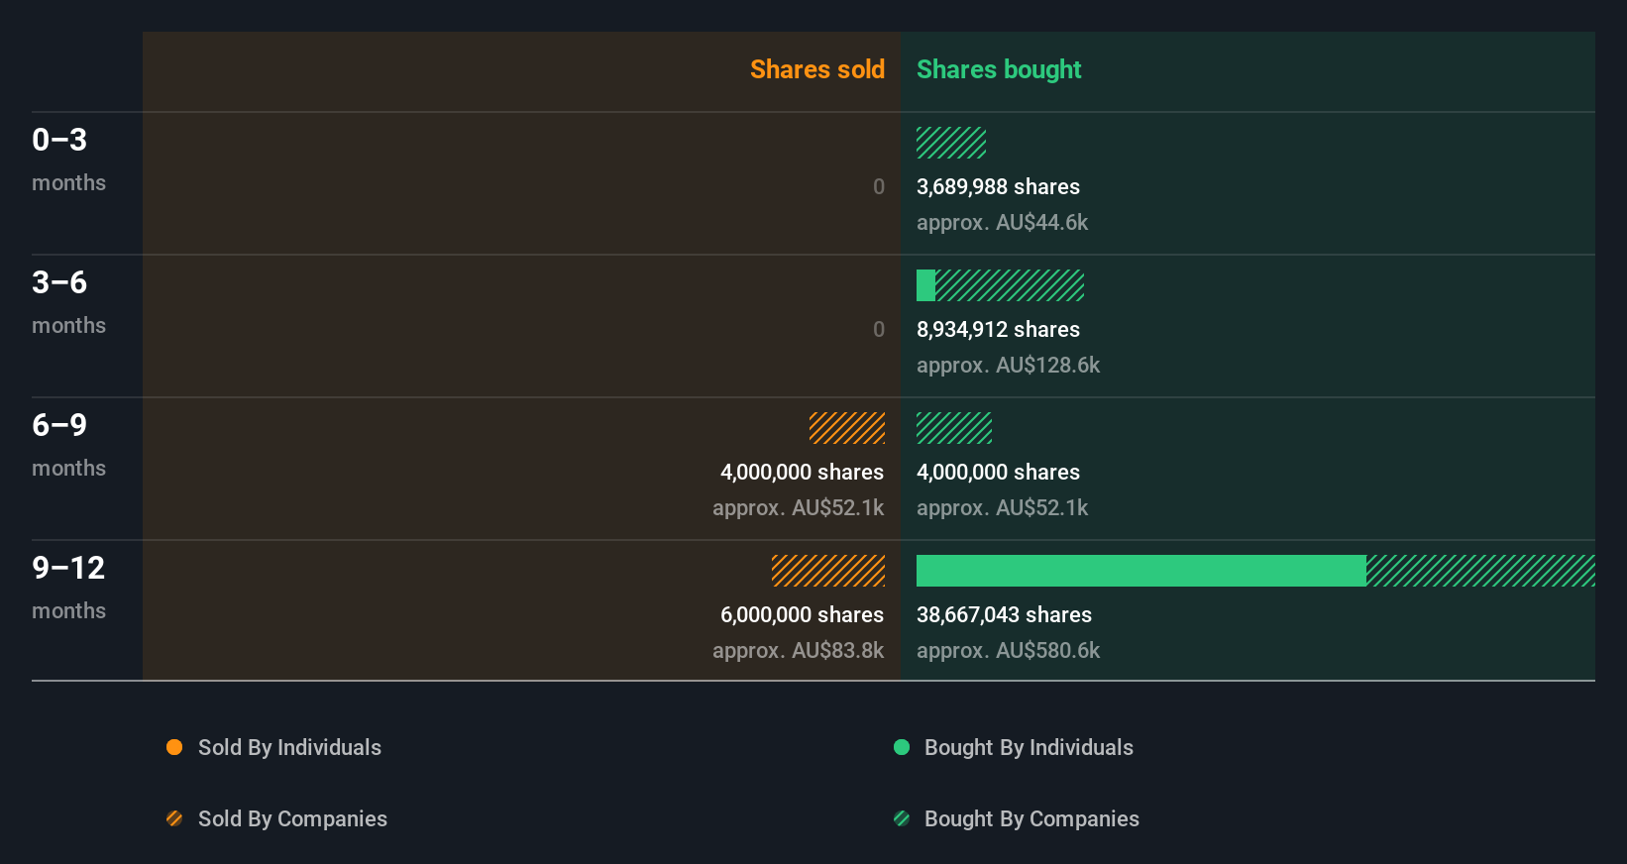Click the orange Sold By Individuals legend dot
The image size is (1627, 864).
[174, 747]
